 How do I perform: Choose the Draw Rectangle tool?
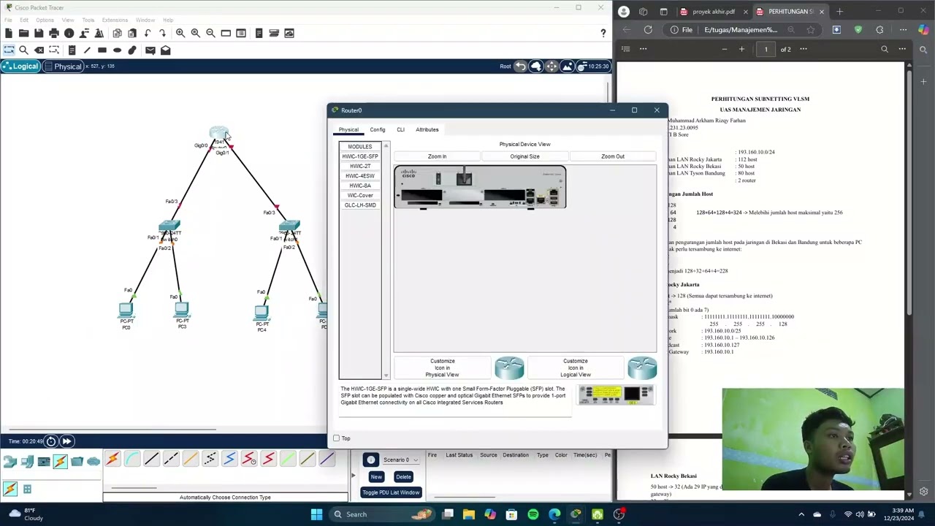[102, 50]
